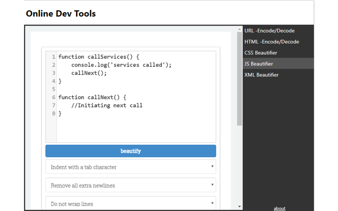338x211 pixels.
Task: Click the vertical scrollbar thumb
Action: coord(240,79)
